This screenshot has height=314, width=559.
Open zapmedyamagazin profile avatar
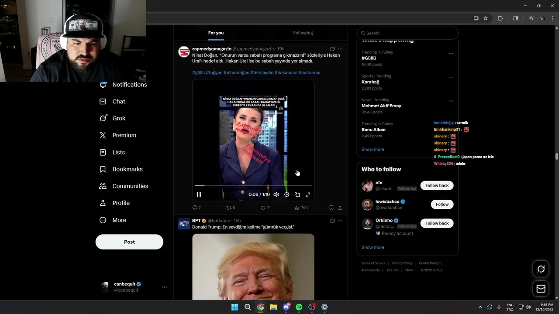point(184,52)
